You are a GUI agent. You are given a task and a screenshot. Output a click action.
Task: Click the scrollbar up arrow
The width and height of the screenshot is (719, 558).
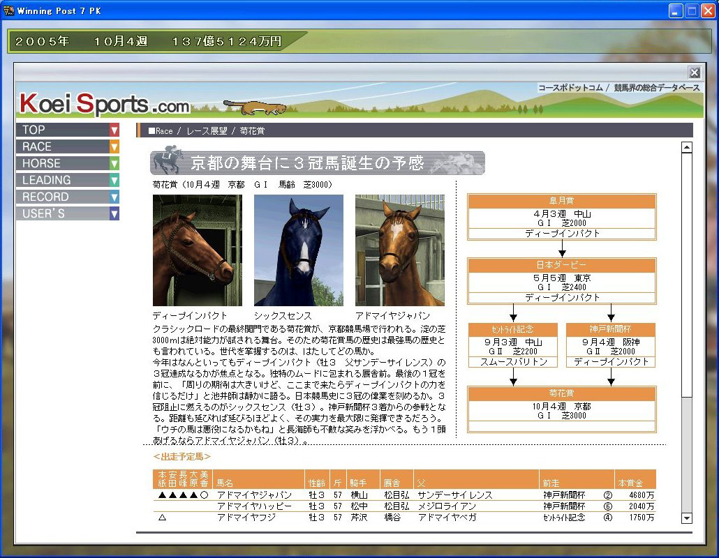[686, 147]
